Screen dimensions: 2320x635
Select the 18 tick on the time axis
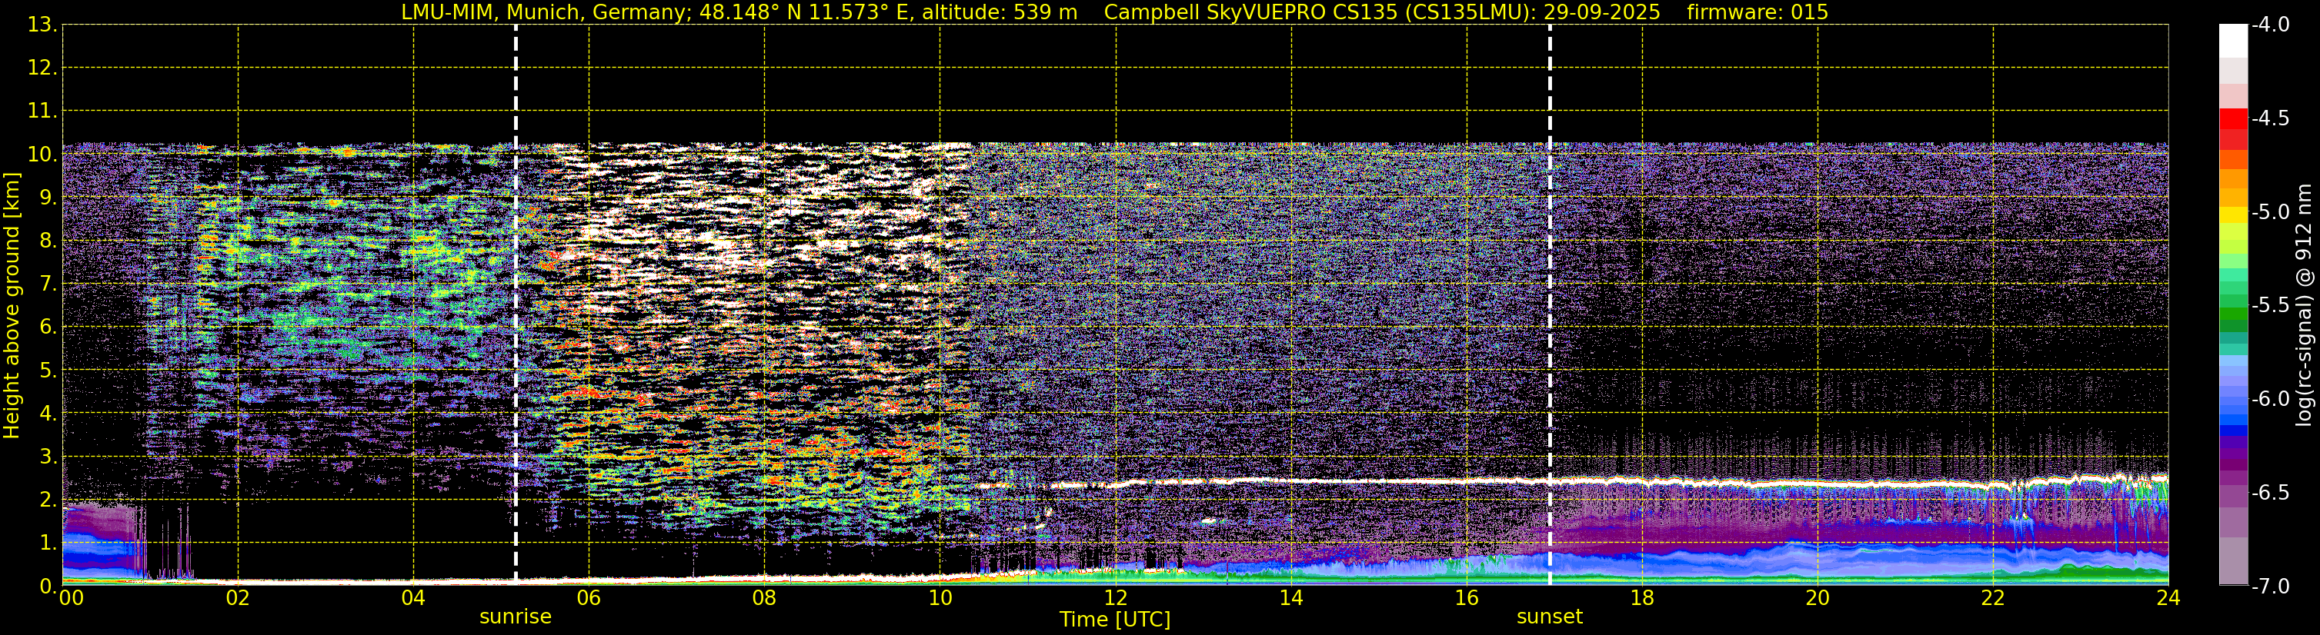pos(1642,598)
